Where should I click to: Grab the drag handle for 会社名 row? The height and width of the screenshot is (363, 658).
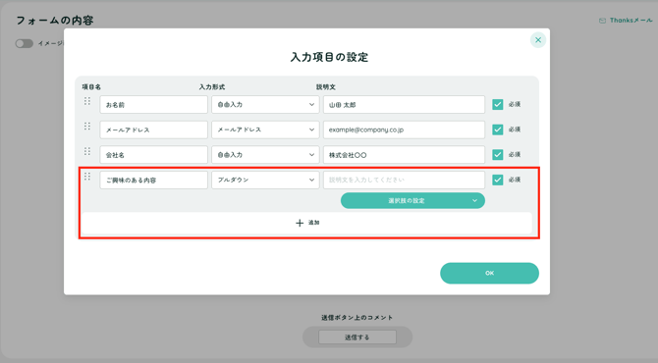[x=87, y=151]
